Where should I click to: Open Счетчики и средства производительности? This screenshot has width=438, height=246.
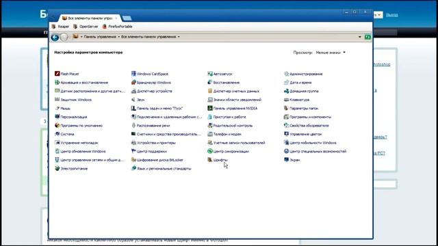pyautogui.click(x=166, y=134)
